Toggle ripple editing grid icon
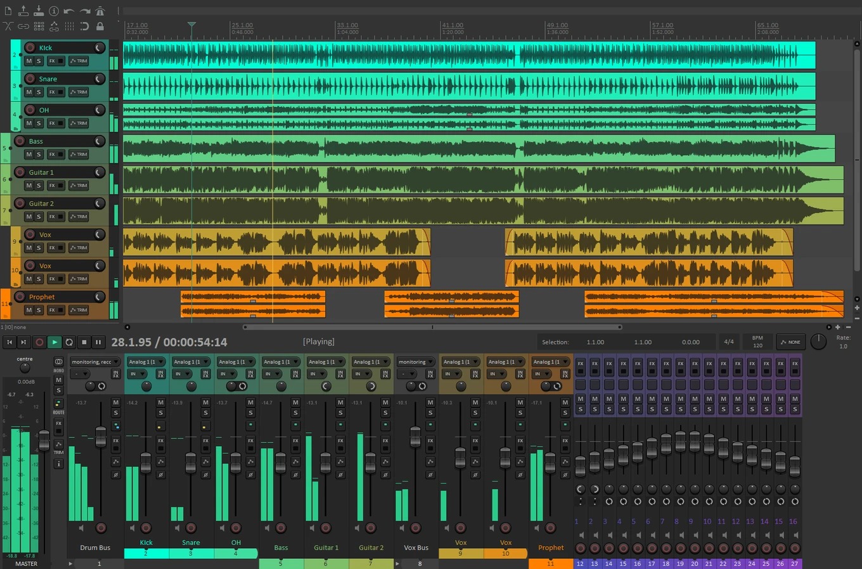862x569 pixels. (x=39, y=26)
